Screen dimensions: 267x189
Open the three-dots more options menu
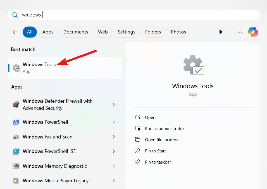tap(239, 32)
